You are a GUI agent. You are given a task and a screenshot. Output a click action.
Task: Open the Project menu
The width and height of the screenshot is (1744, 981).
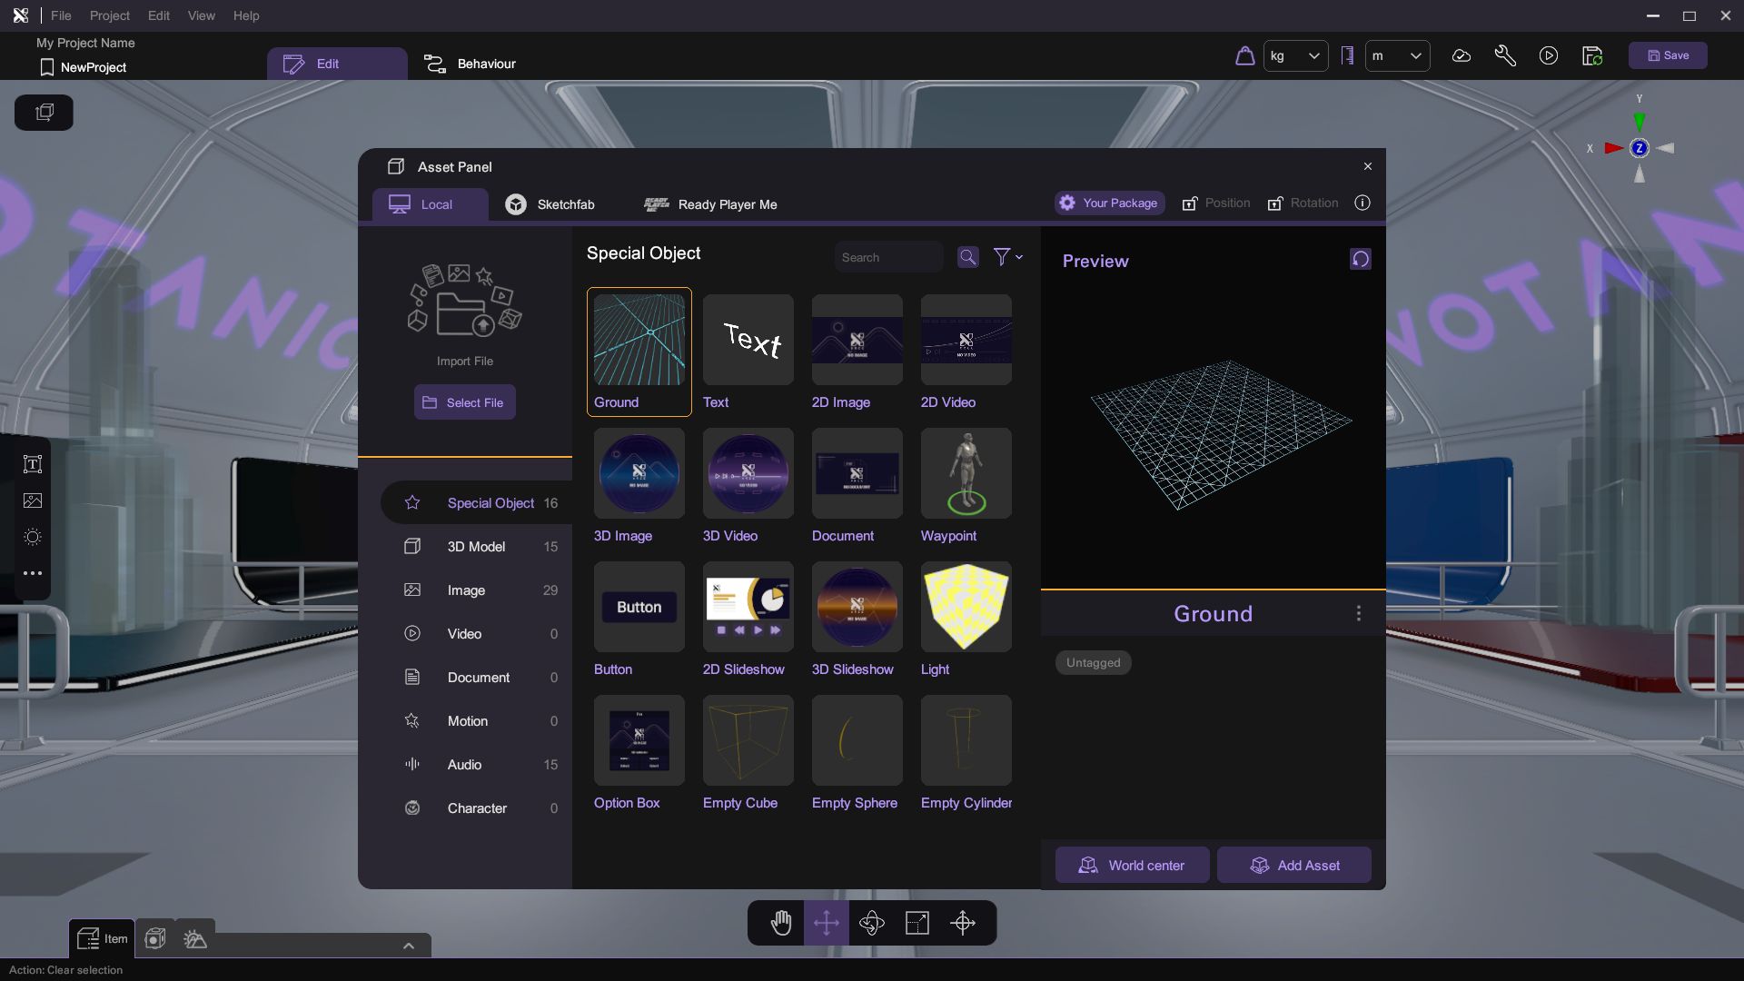click(x=109, y=15)
